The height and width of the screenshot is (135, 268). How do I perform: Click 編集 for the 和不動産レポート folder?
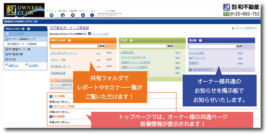coord(109,66)
